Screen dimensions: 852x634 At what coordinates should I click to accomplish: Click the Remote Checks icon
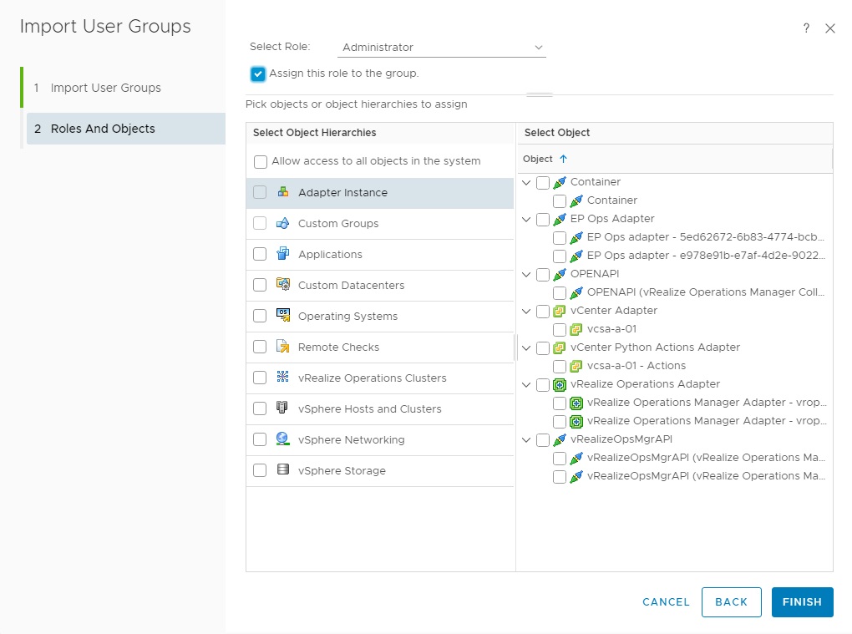point(282,346)
